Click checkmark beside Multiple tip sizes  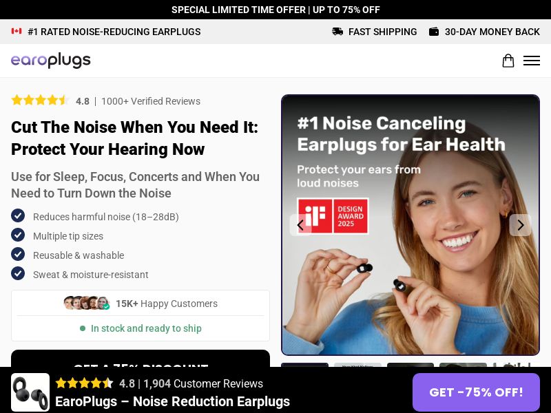click(18, 235)
